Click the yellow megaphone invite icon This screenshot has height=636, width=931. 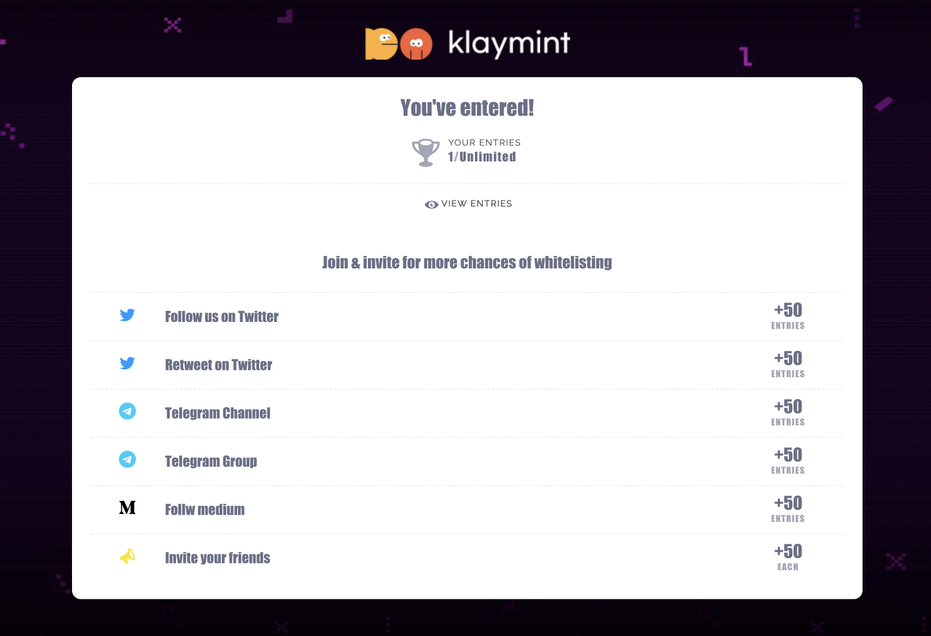point(127,557)
